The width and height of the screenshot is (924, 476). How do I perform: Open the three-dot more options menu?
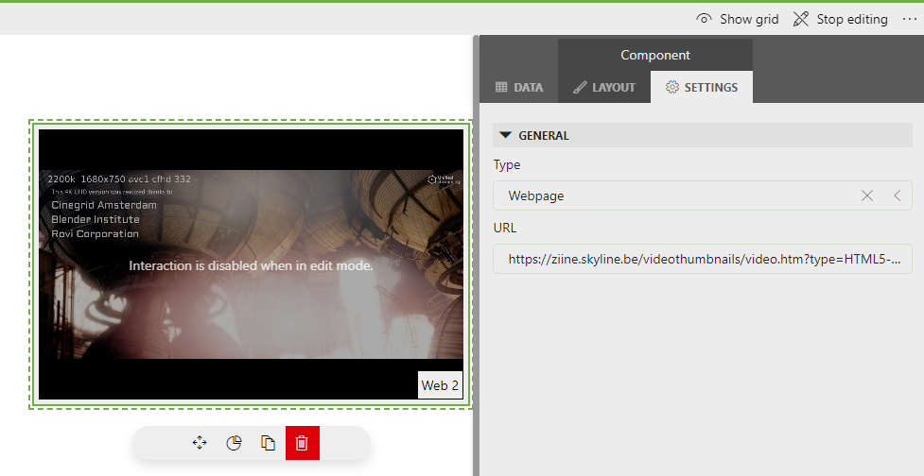tap(909, 20)
